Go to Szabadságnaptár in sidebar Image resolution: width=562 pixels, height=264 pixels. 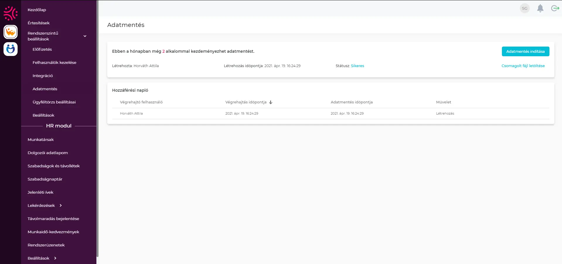45,179
